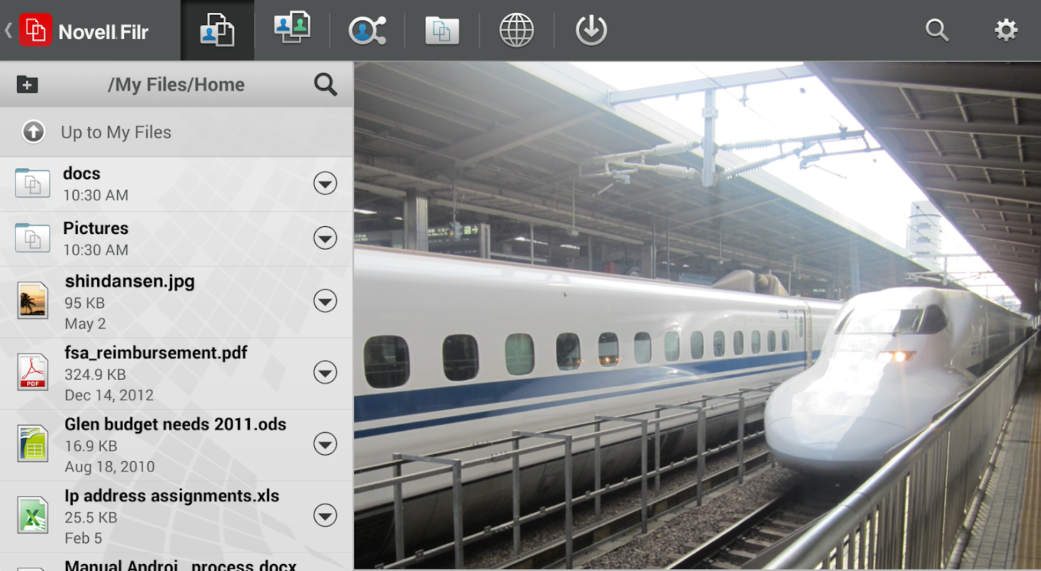Search within the /My Files/Home folder

point(326,84)
